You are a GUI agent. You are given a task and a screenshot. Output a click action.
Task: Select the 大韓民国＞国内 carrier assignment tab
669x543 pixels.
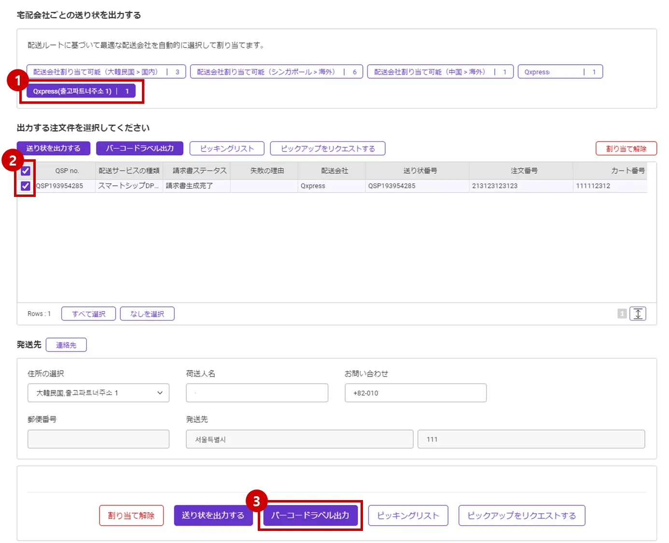pyautogui.click(x=106, y=72)
